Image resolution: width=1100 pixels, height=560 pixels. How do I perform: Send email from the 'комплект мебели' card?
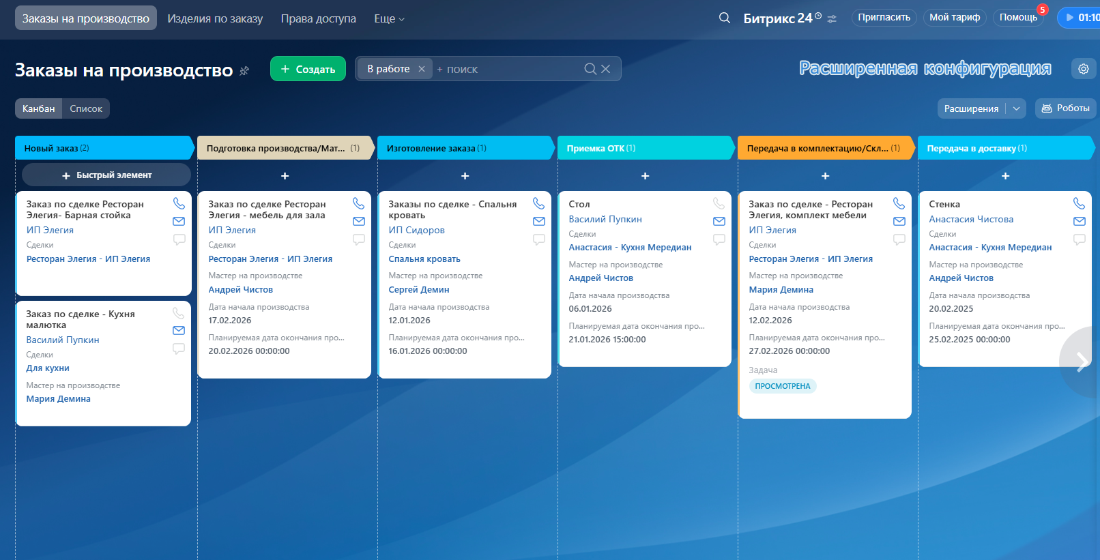pyautogui.click(x=899, y=221)
